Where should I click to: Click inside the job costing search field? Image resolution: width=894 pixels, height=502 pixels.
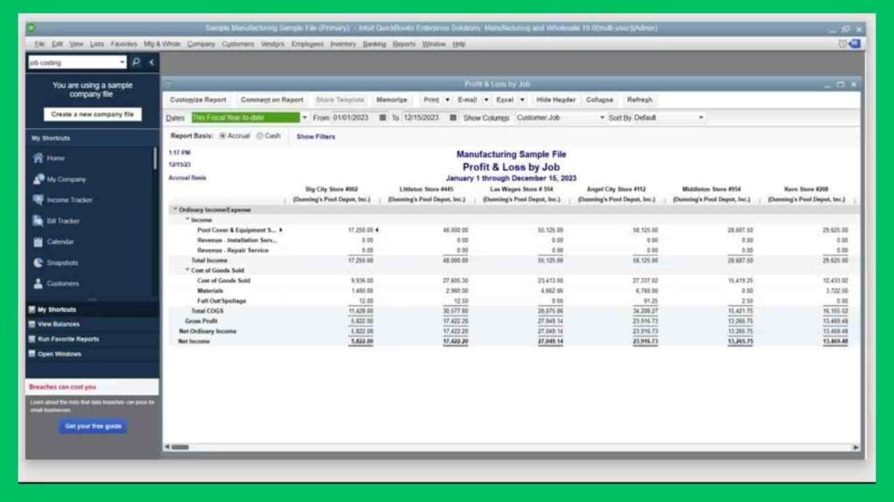[x=74, y=63]
